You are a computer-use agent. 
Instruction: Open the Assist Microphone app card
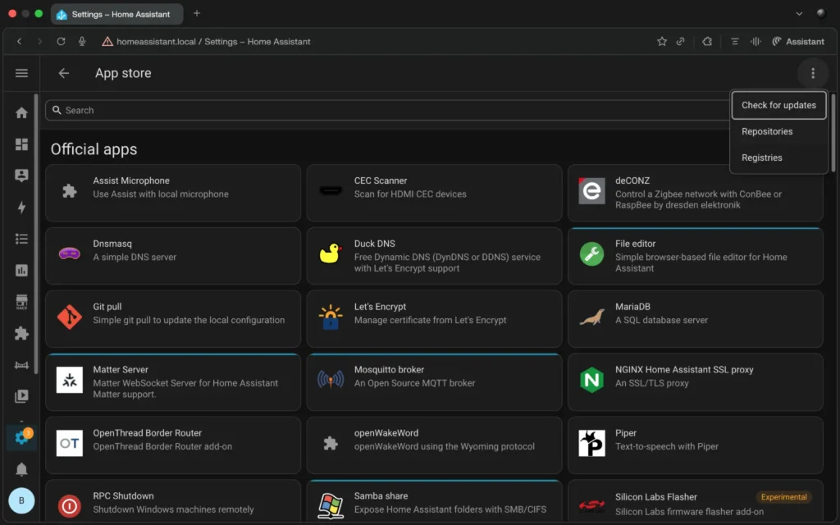173,193
